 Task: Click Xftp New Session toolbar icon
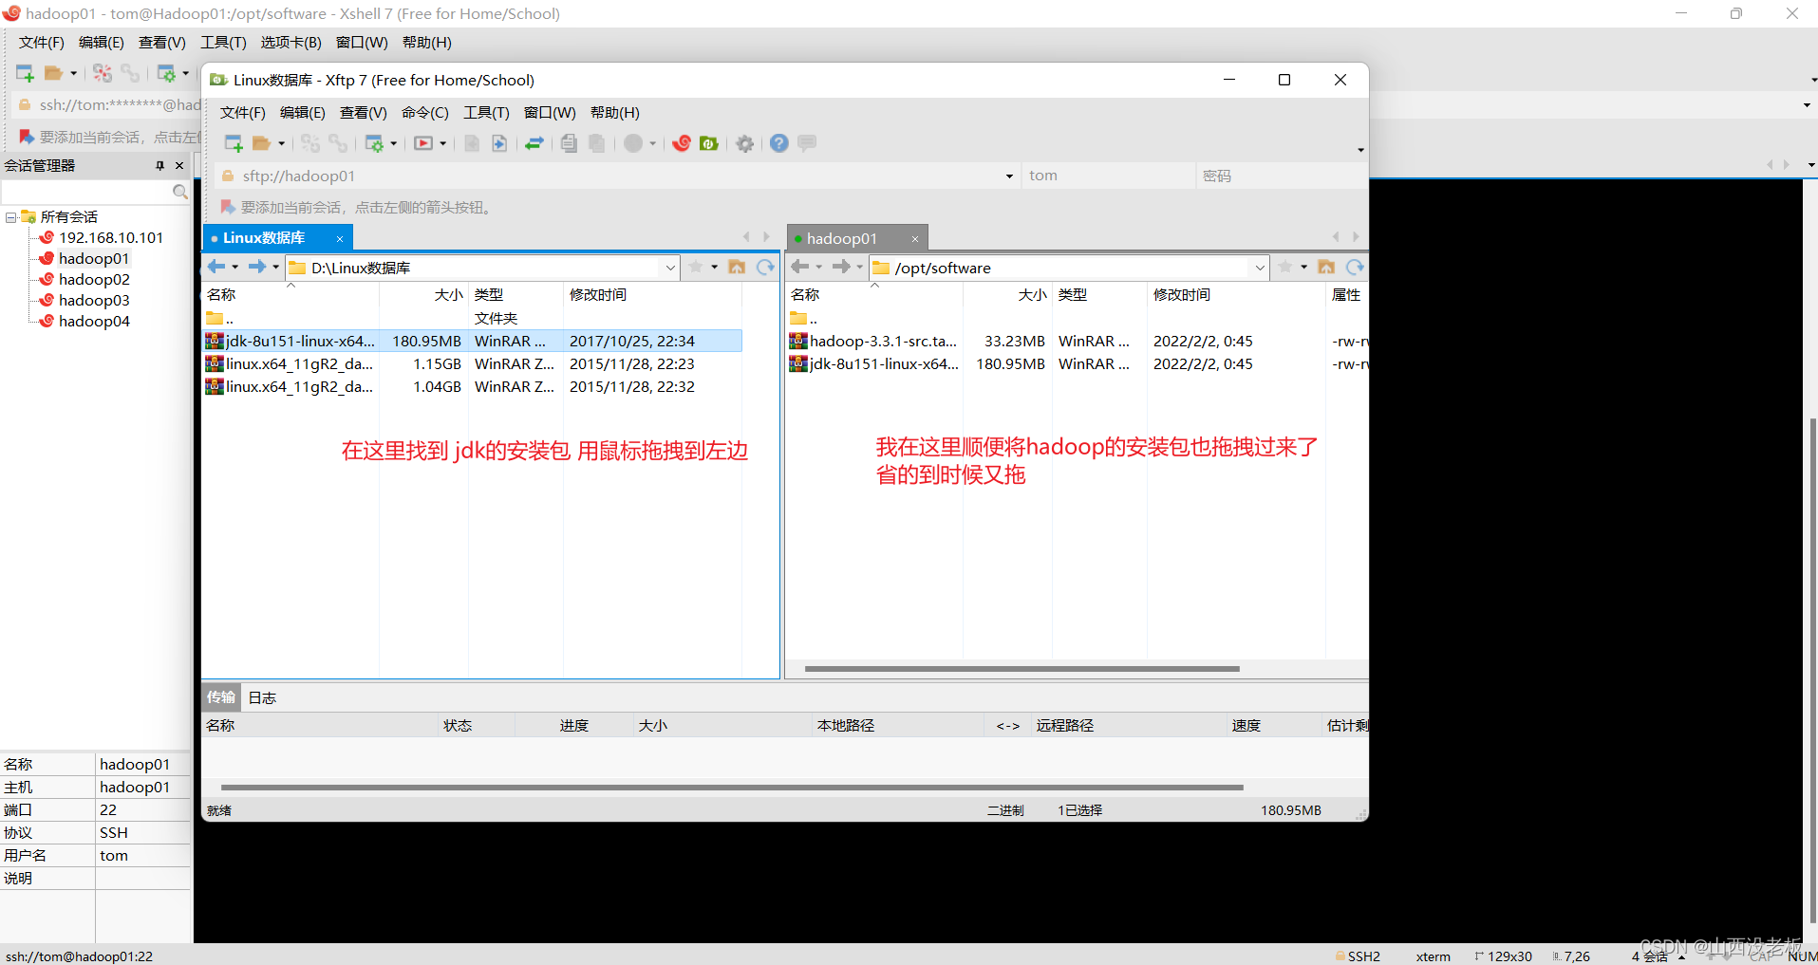[x=233, y=143]
